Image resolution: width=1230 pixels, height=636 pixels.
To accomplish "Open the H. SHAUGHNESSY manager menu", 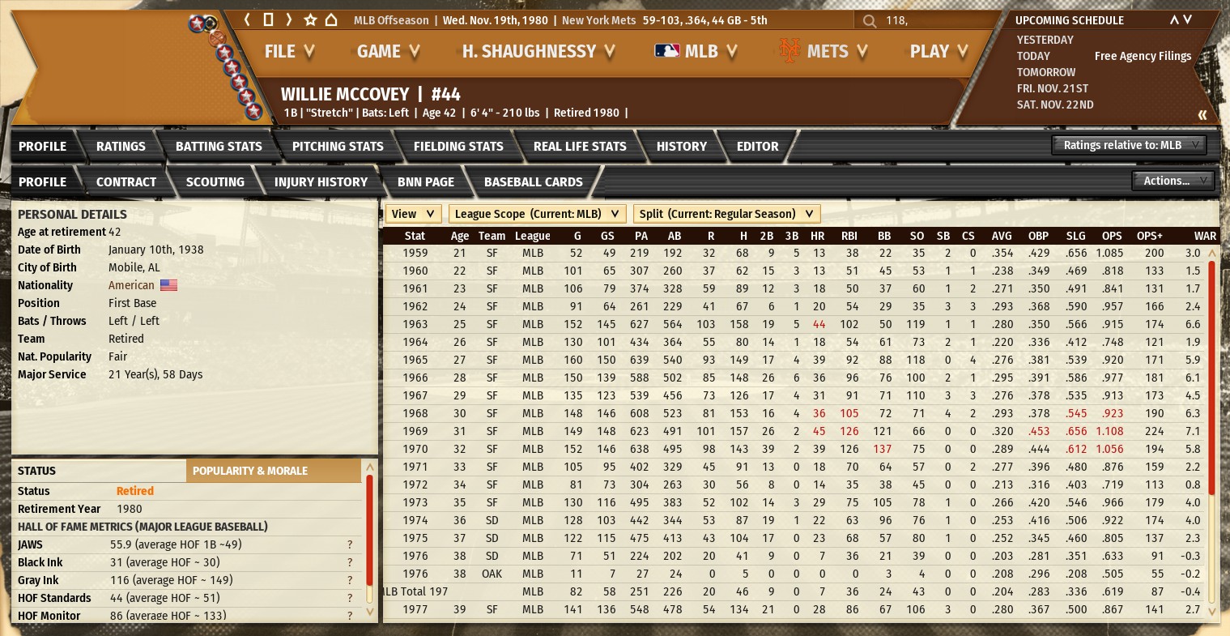I will (538, 51).
